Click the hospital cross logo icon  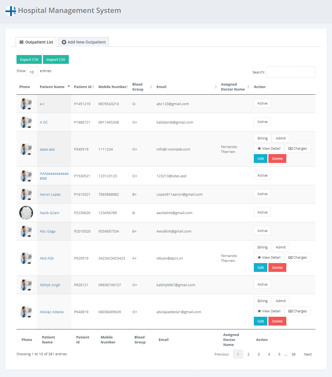click(x=11, y=11)
